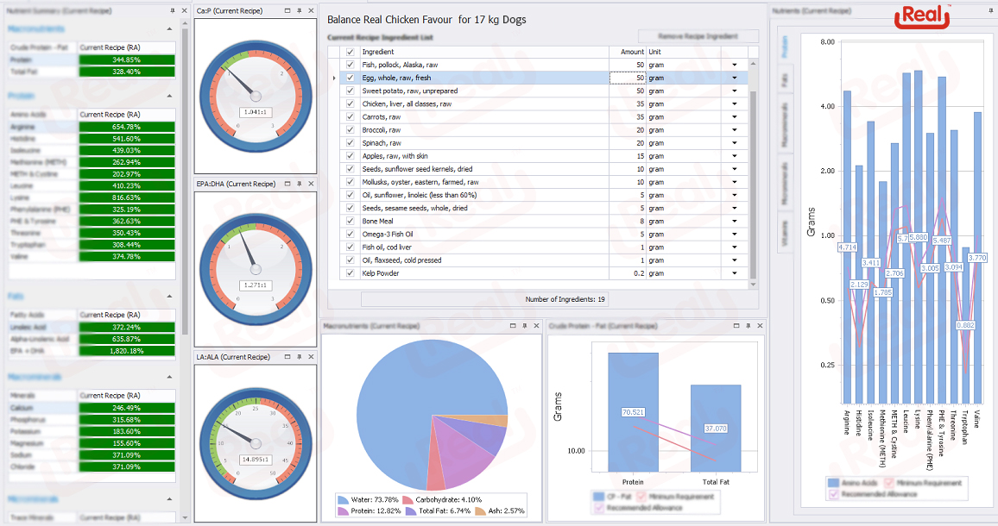The width and height of the screenshot is (998, 526).
Task: Click the Remove Recipe Ingredient button
Action: pyautogui.click(x=698, y=36)
